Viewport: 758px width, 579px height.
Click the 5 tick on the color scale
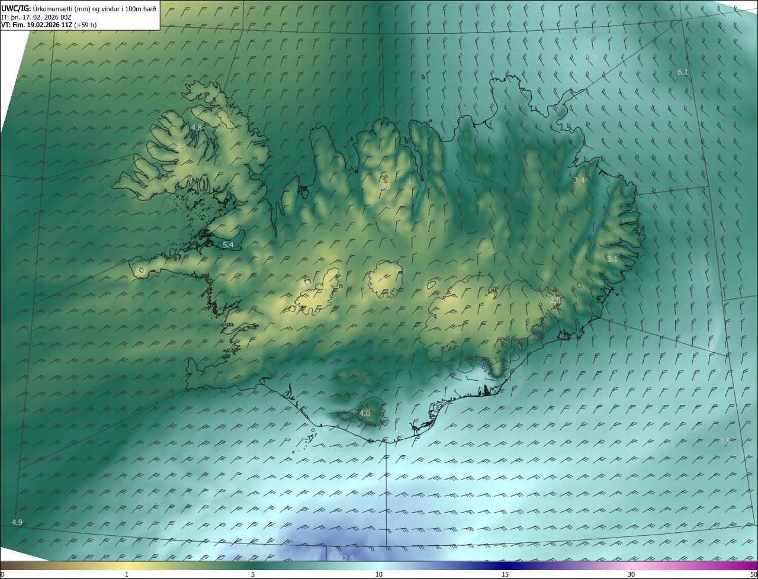[253, 574]
